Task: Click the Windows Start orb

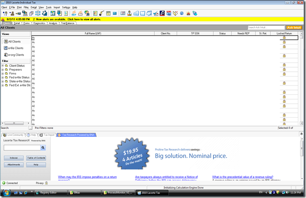Action: pyautogui.click(x=7, y=193)
